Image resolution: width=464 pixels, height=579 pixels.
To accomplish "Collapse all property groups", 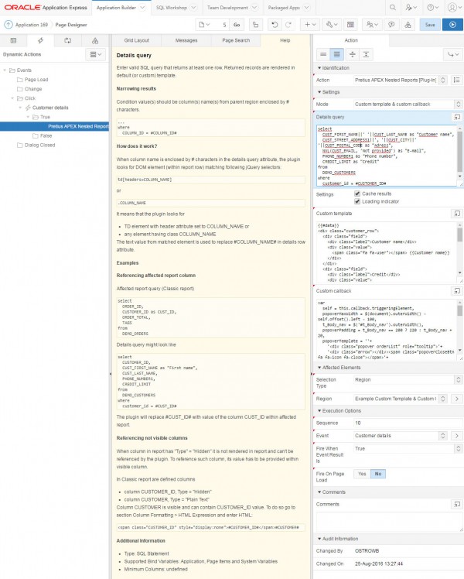I will [352, 55].
